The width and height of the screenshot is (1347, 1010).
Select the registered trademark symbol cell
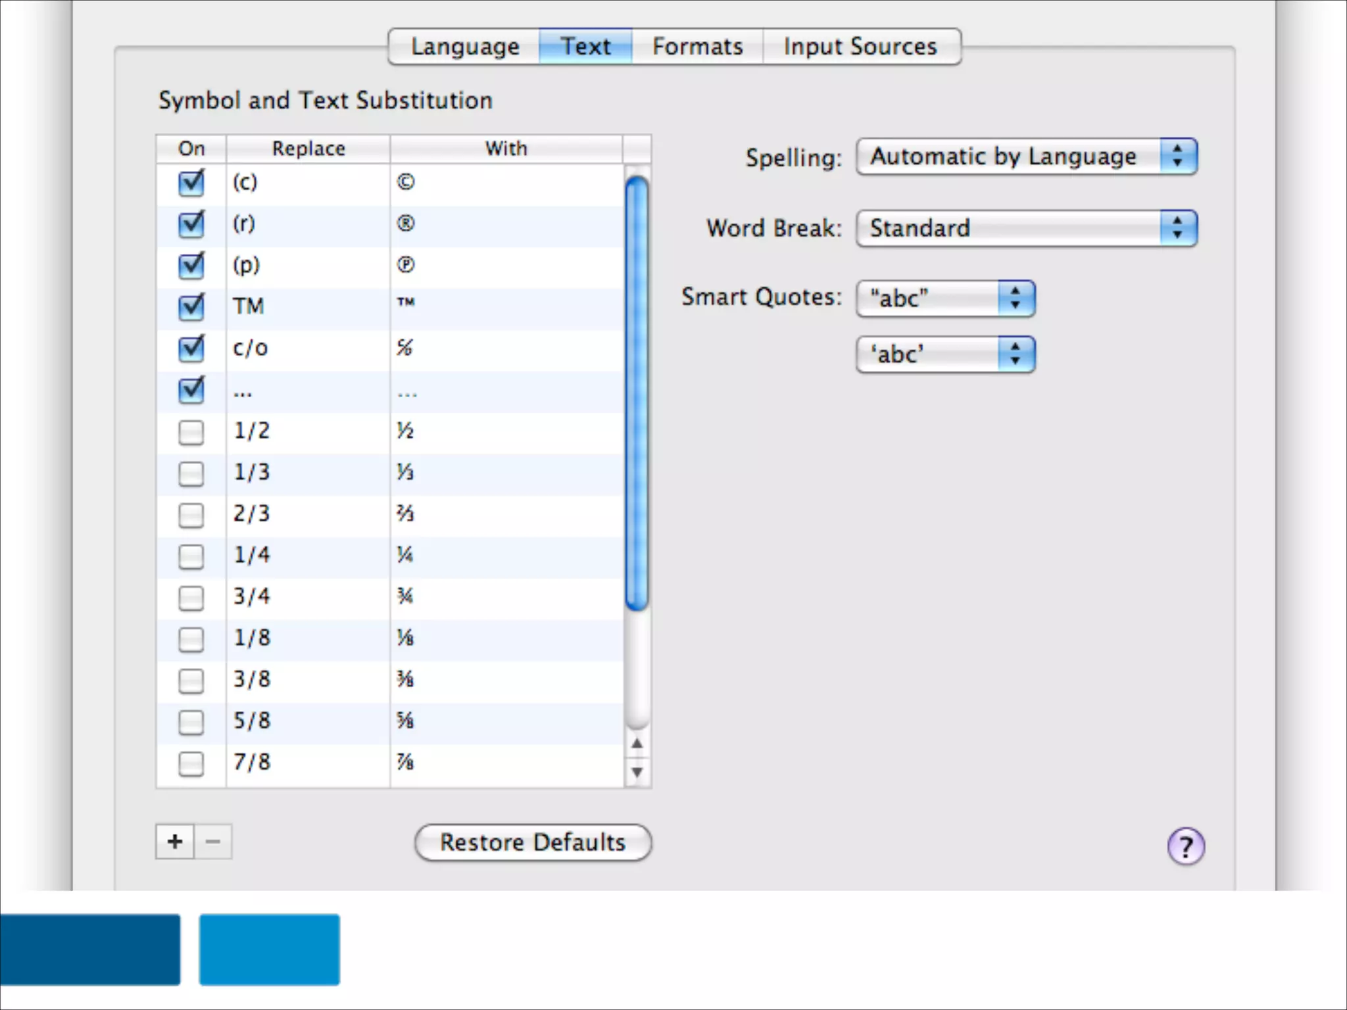[406, 224]
